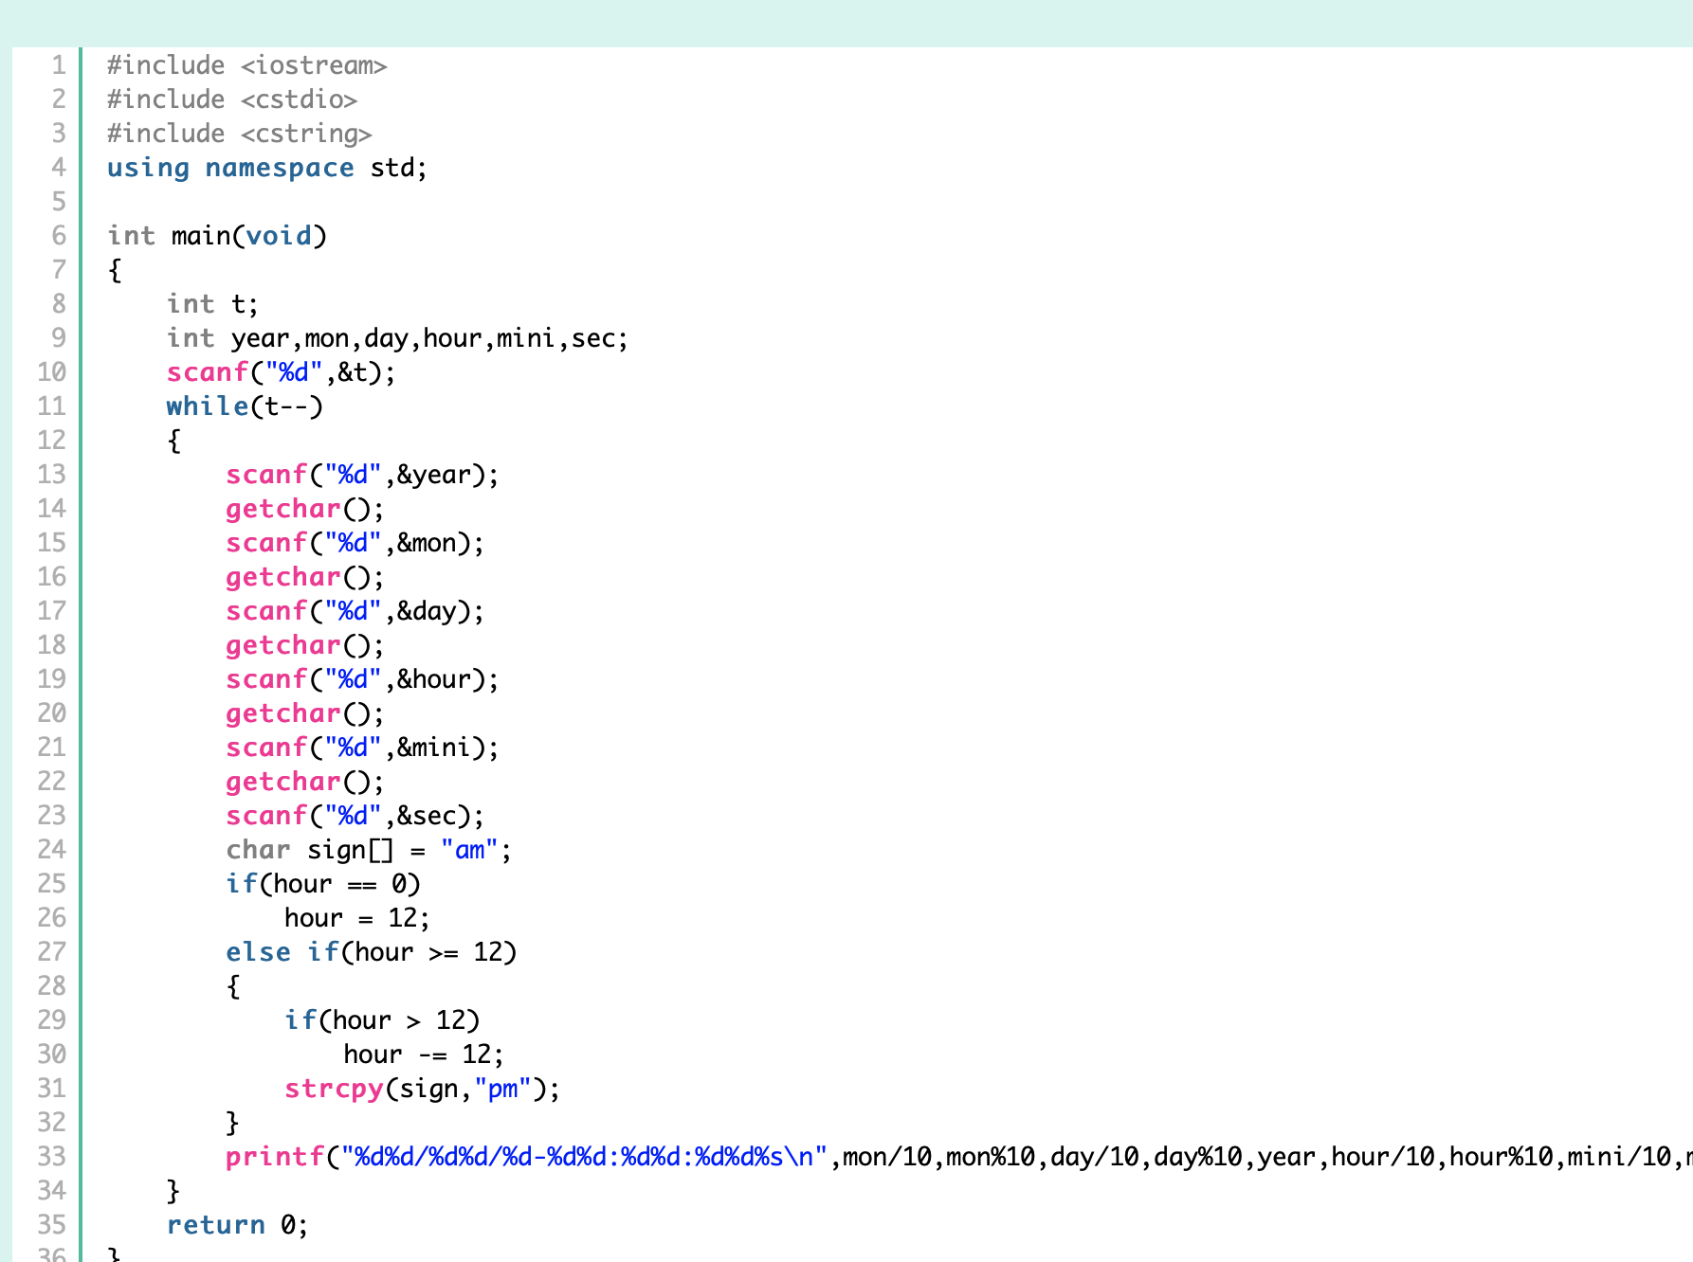Click the 'int main(void)' declaration
Screen dimensions: 1693x1262
click(x=217, y=236)
